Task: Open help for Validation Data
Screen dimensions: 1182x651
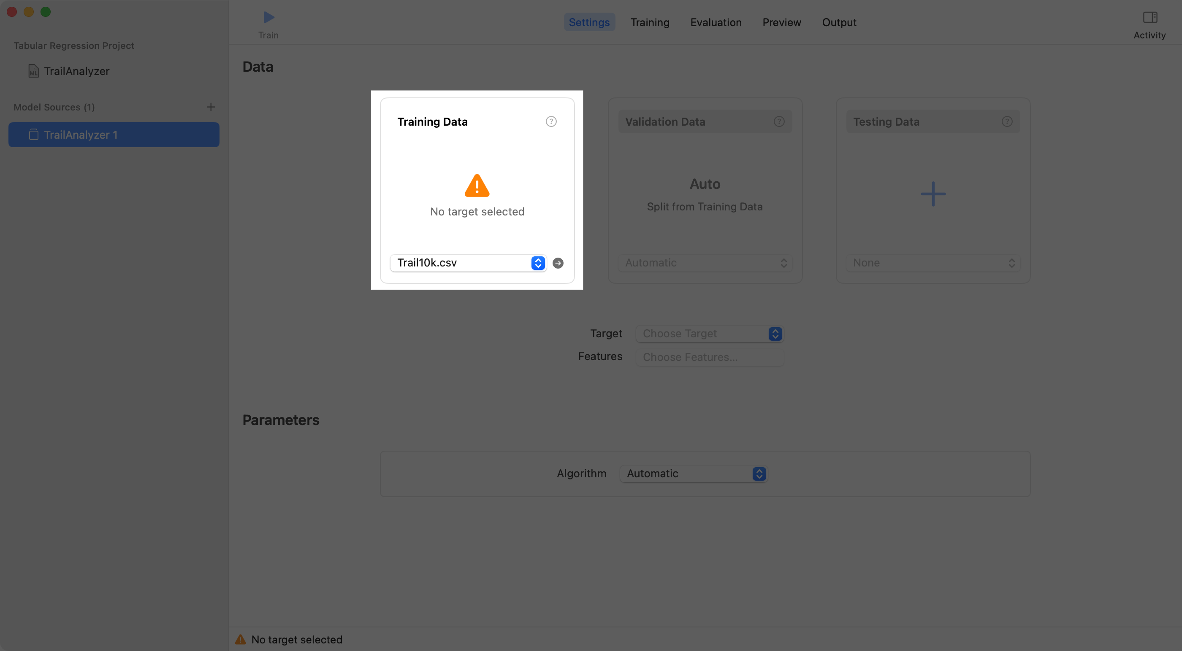Action: click(779, 121)
